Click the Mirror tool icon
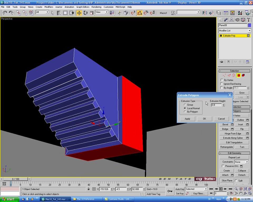The width and height of the screenshot is (253, 202). coord(205,13)
